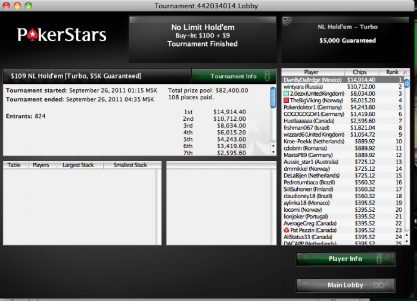Select player wintyara (Russia) in list
This screenshot has width=417, height=301.
click(343, 87)
